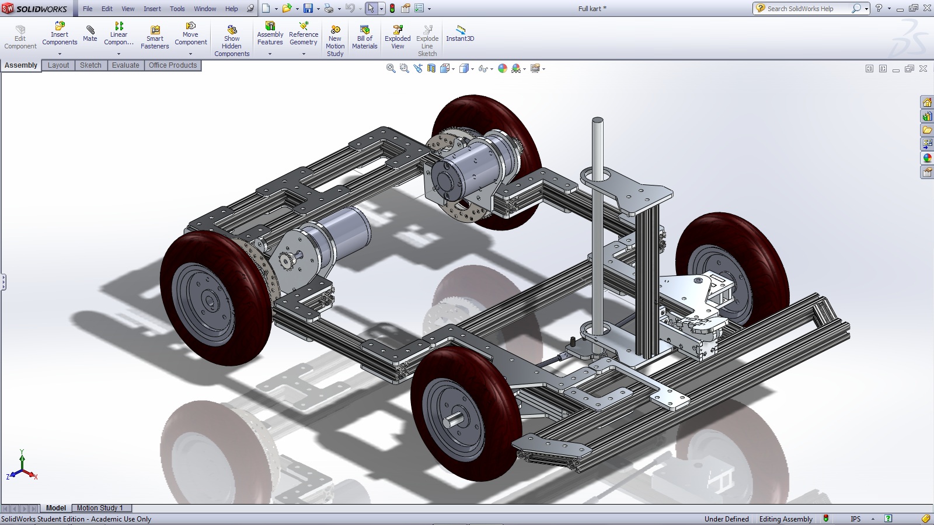Create an Exploded View
The width and height of the screenshot is (934, 525).
click(398, 37)
